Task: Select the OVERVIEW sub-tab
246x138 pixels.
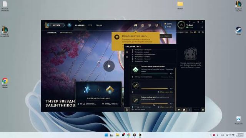Action: pos(52,33)
